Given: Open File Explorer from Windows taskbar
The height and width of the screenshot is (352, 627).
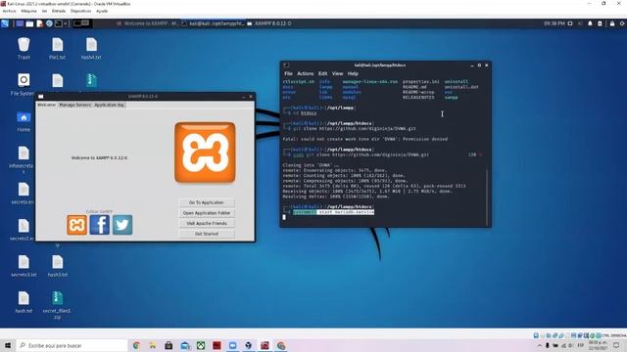Looking at the screenshot, I should [x=153, y=345].
